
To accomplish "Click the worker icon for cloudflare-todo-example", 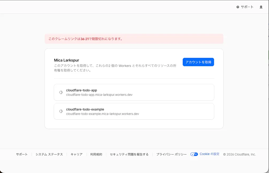I will [x=61, y=111].
